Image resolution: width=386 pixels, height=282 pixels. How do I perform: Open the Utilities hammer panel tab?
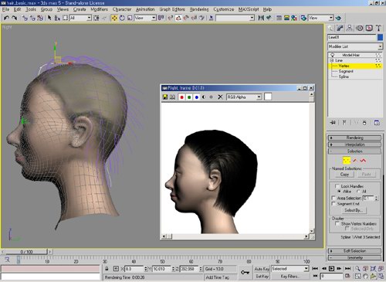click(x=378, y=28)
